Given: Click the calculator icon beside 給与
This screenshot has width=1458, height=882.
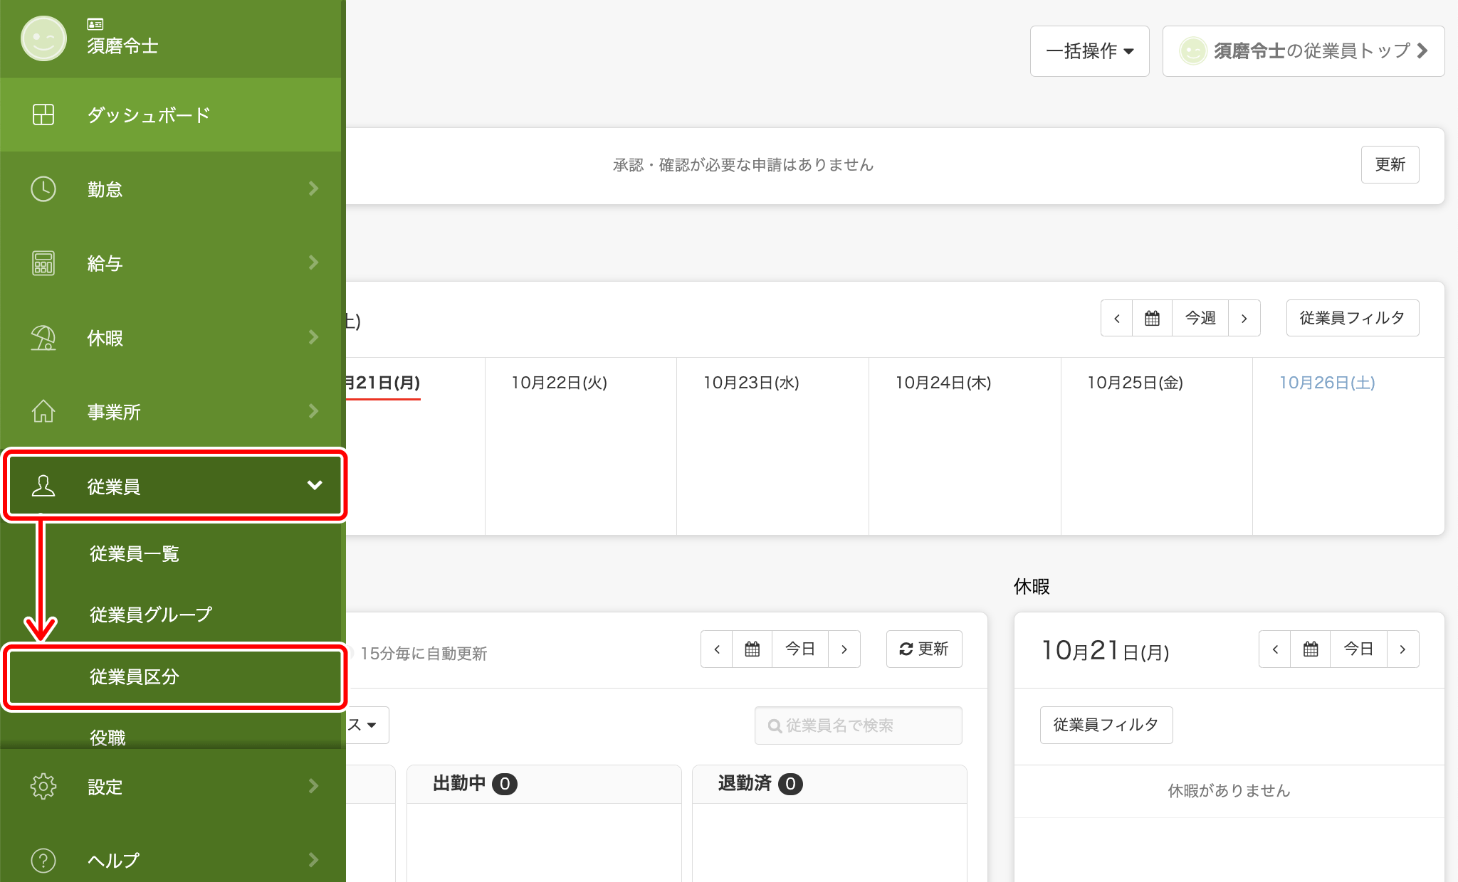Looking at the screenshot, I should (x=43, y=263).
